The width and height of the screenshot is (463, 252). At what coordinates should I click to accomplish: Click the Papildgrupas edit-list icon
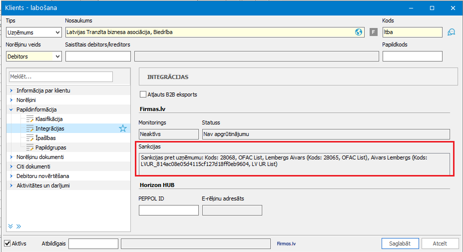30,147
